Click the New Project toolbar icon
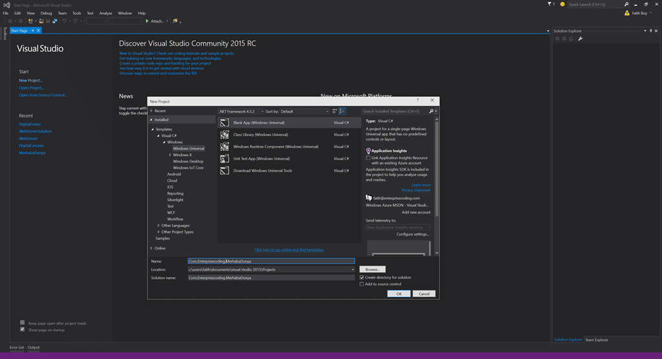This screenshot has width=662, height=359. [30, 21]
